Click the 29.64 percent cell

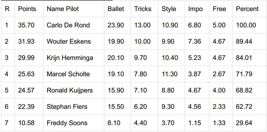click(x=250, y=123)
